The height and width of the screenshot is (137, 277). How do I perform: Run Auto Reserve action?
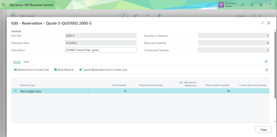click(x=64, y=70)
